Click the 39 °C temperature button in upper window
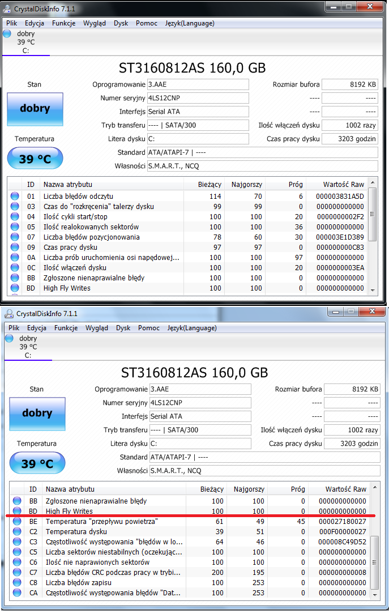This screenshot has width=389, height=614. point(35,158)
